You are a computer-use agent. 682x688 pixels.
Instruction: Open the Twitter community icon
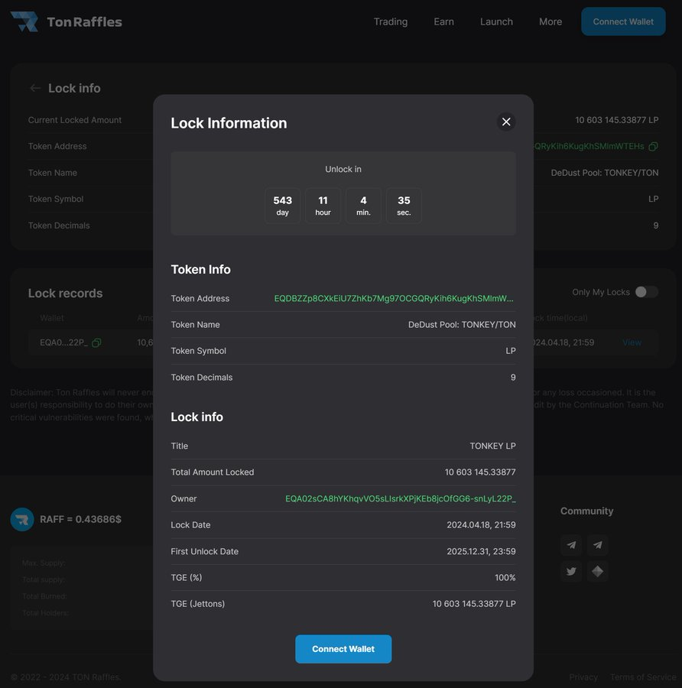pos(570,571)
